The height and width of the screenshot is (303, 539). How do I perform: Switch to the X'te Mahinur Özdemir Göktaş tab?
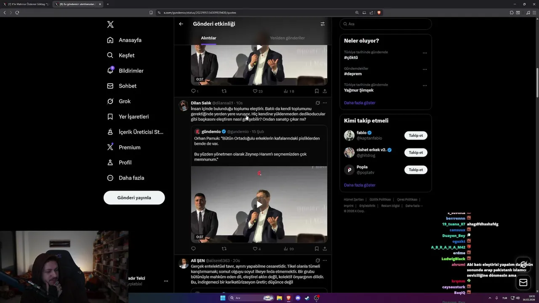pos(26,4)
